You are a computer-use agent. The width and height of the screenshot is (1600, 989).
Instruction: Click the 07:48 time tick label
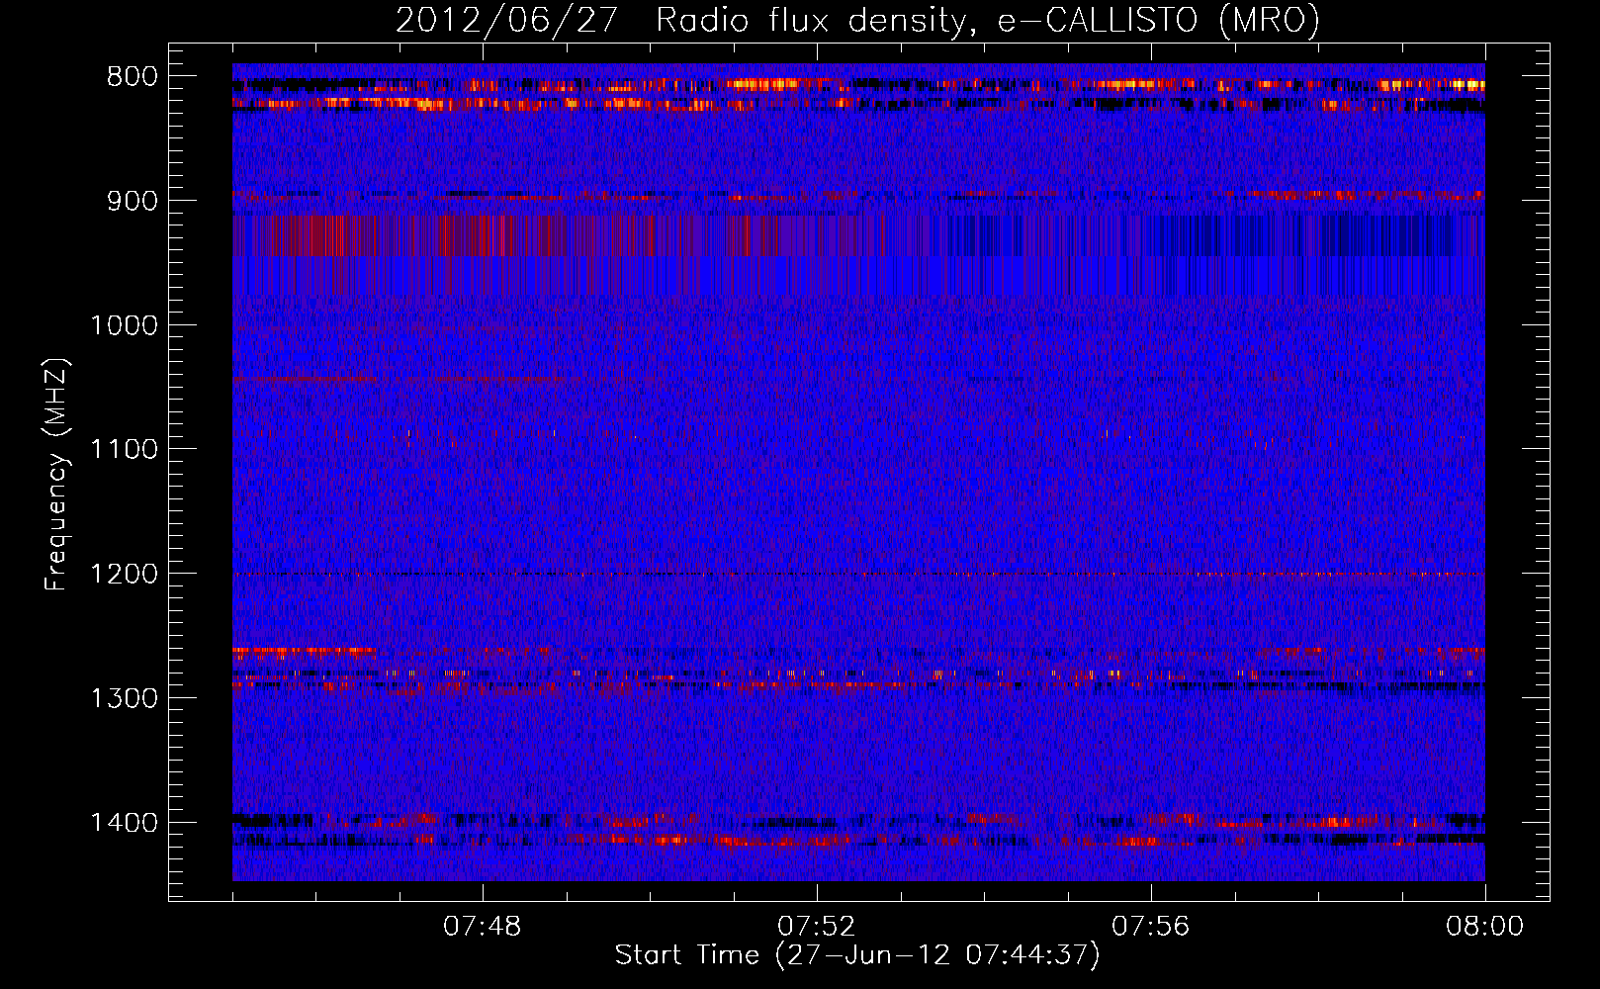pyautogui.click(x=482, y=927)
